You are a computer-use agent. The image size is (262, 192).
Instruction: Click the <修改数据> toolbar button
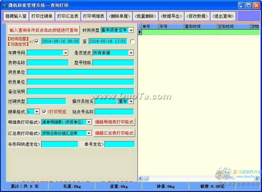point(197,16)
